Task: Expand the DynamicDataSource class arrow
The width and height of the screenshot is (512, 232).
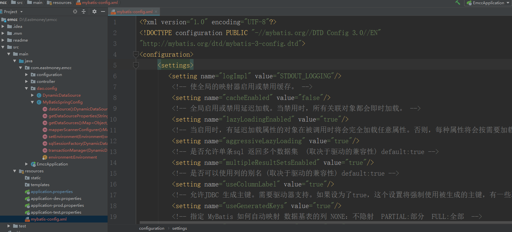Action: click(x=32, y=95)
